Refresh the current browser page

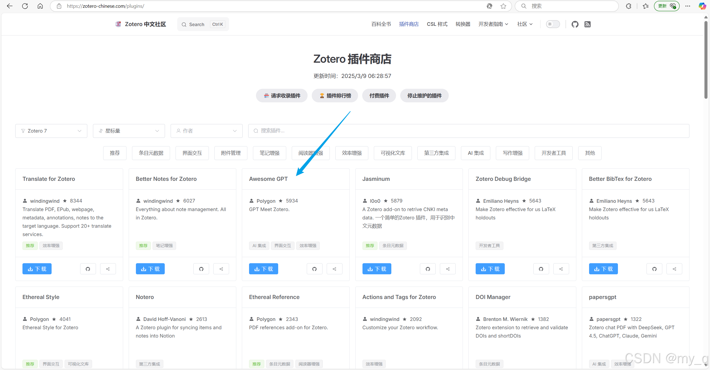[x=25, y=6]
